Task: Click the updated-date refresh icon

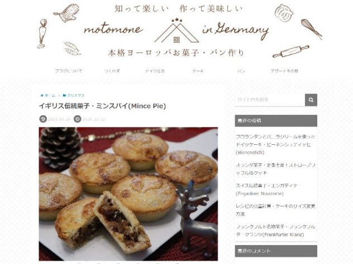Action: point(43,119)
